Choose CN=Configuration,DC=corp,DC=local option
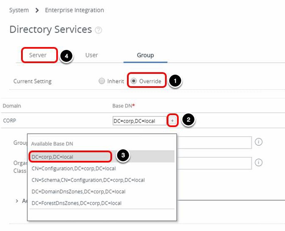 click(74, 168)
